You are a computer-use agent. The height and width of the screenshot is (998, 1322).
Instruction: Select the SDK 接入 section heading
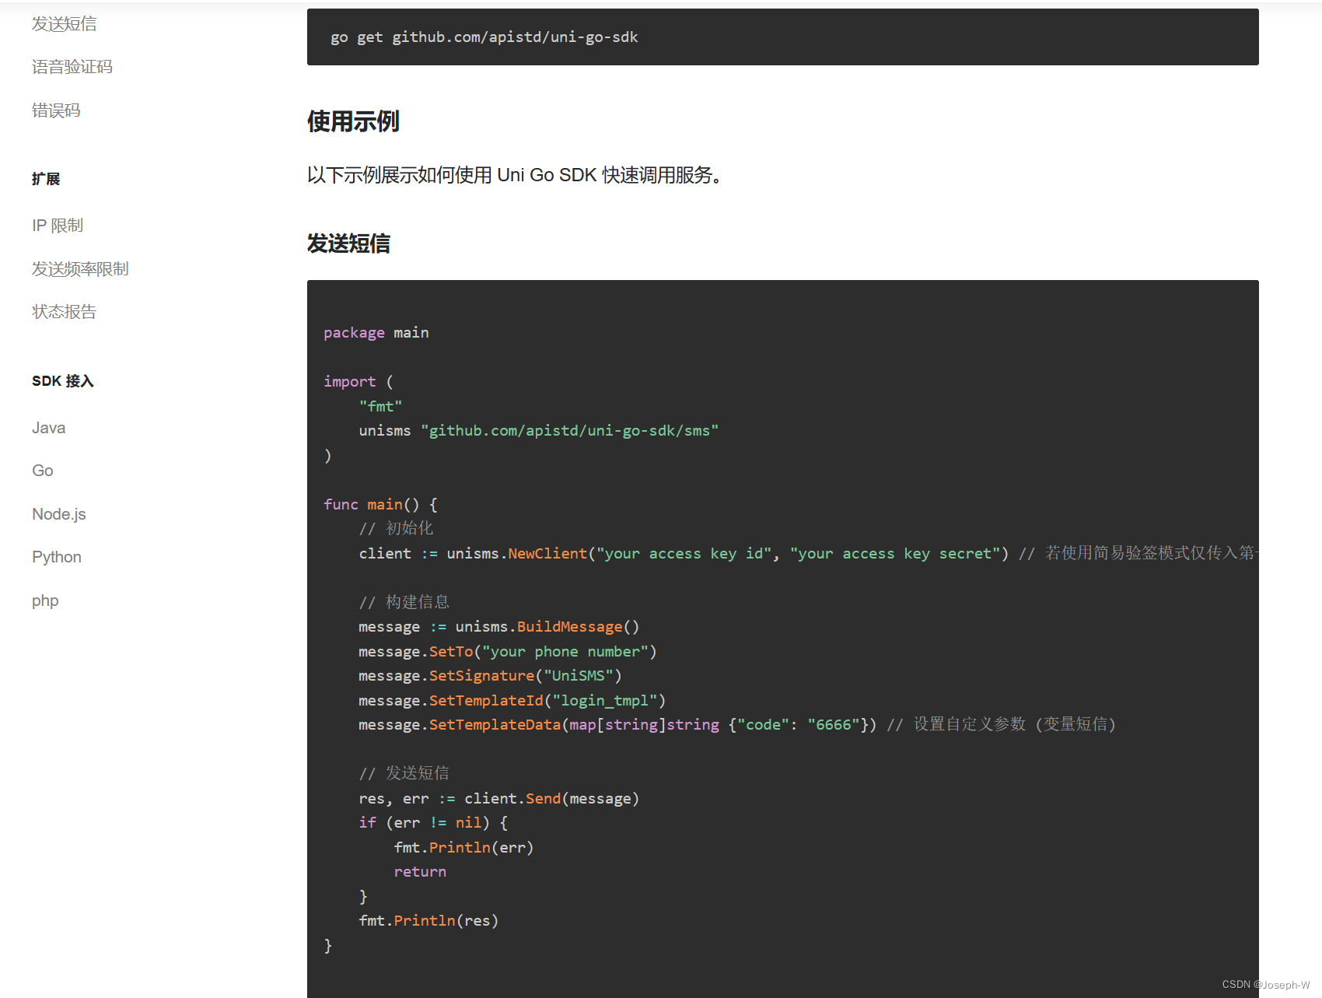click(x=63, y=381)
